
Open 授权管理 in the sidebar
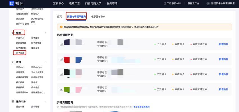tap(35, 107)
